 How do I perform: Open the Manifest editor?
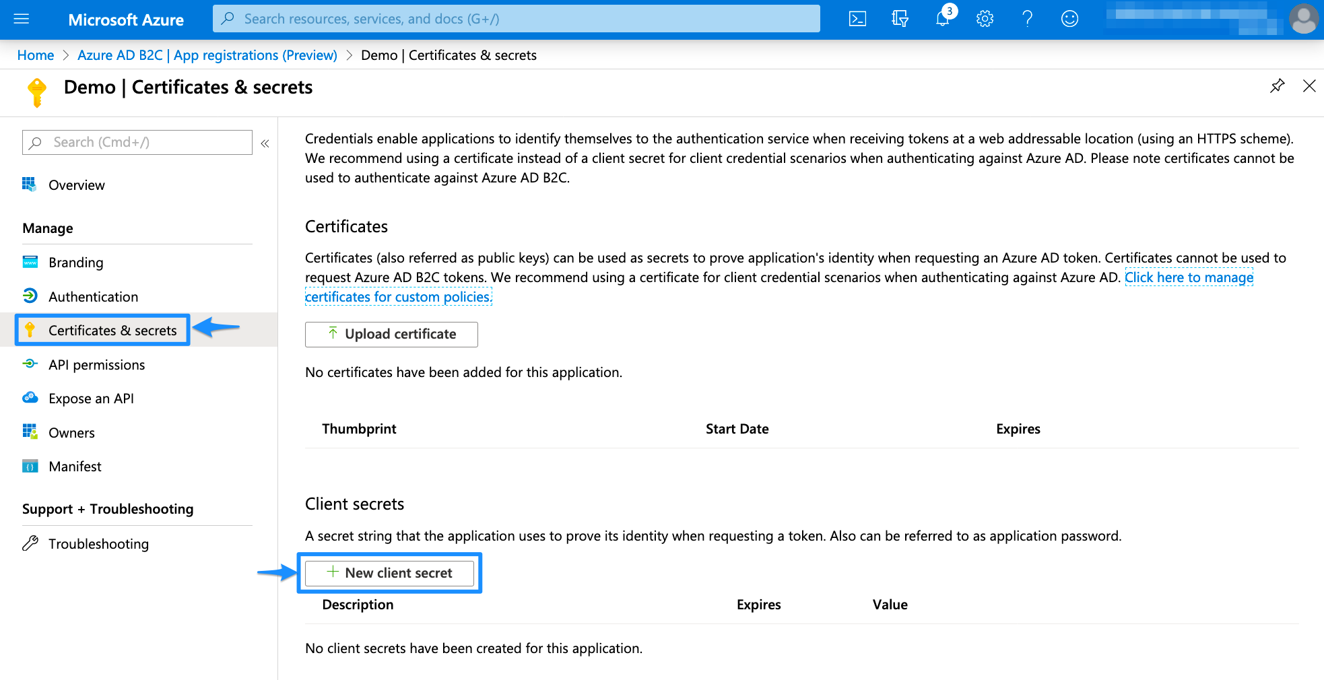75,466
